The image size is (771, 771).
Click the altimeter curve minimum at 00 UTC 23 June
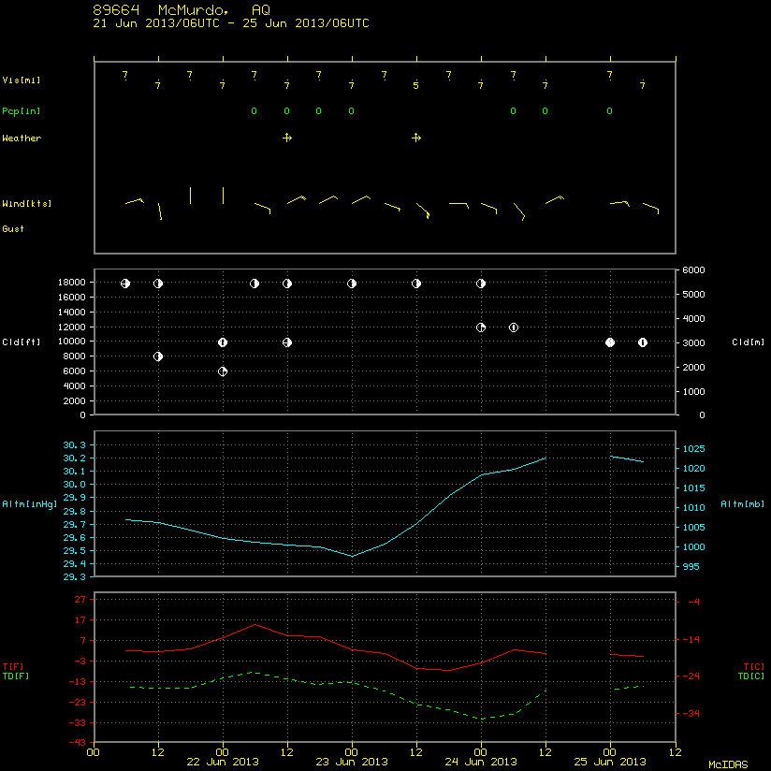[x=352, y=556]
